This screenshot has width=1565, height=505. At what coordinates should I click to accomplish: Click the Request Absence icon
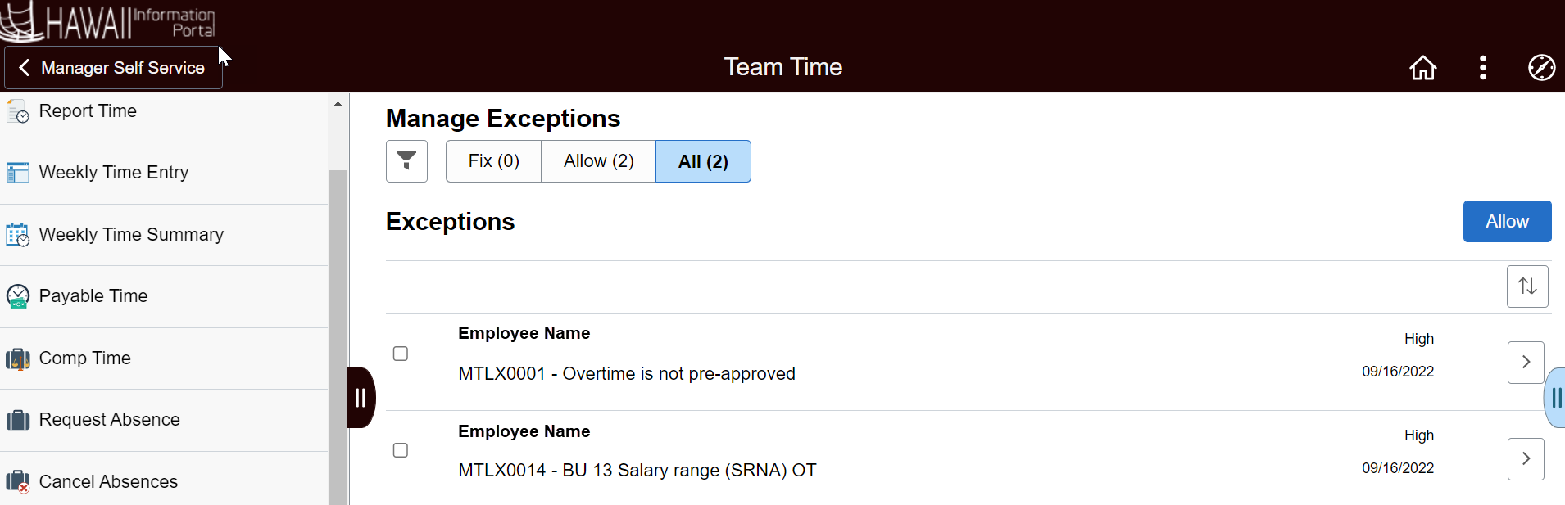coord(17,420)
